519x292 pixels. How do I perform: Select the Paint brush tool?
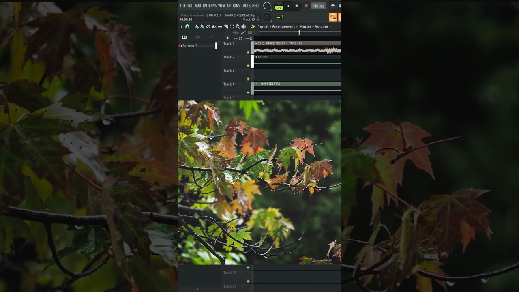(x=202, y=26)
